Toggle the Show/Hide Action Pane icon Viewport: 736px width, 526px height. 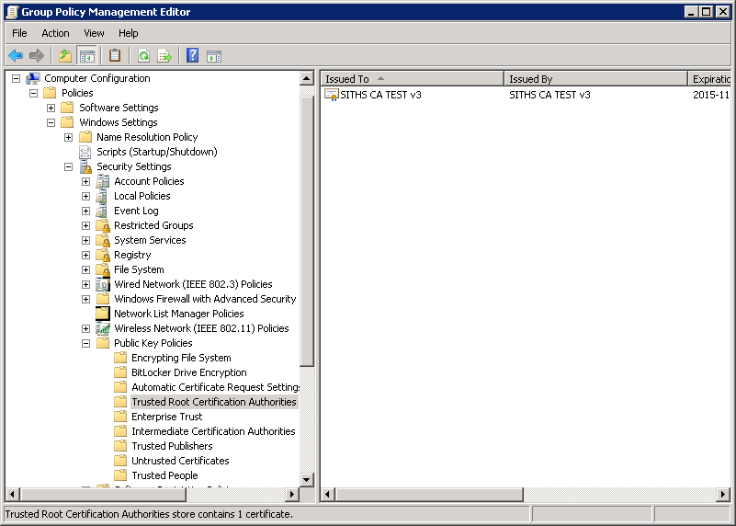pyautogui.click(x=214, y=56)
